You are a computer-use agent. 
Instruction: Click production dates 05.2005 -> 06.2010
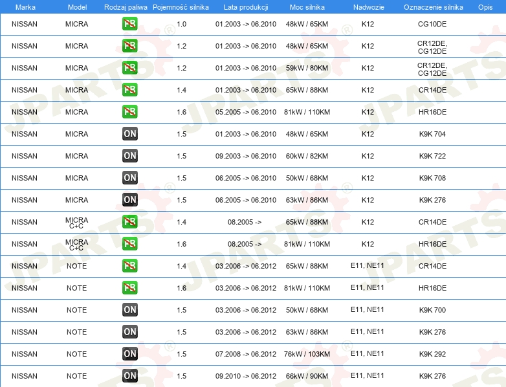coord(246,112)
